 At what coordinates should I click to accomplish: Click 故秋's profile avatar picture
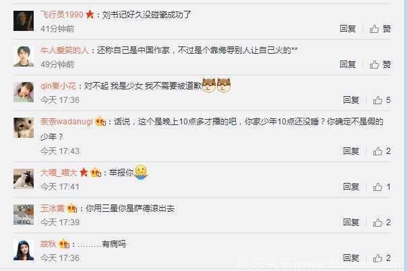[x=24, y=250]
